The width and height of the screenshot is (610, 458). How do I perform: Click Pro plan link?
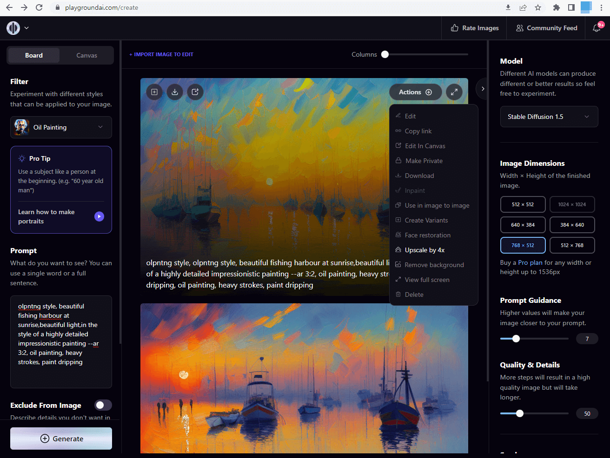tap(530, 262)
